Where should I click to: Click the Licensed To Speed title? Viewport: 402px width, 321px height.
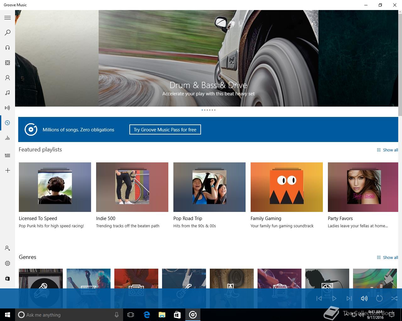coord(38,218)
